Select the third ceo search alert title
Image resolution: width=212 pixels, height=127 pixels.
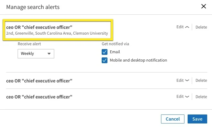pyautogui.click(x=39, y=97)
